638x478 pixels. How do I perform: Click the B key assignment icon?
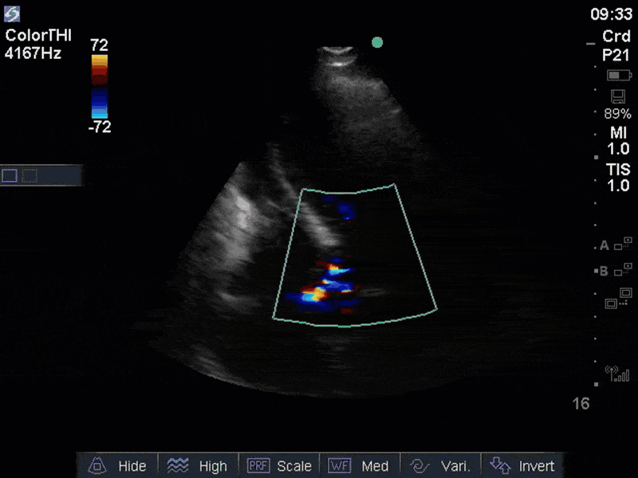616,270
